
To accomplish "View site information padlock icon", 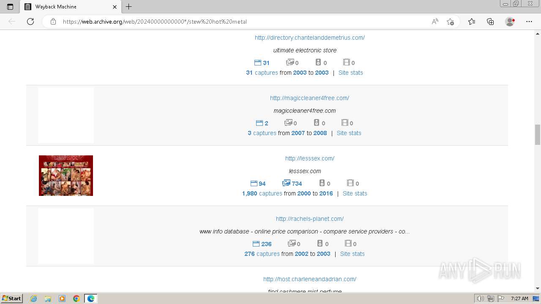I will pyautogui.click(x=53, y=22).
